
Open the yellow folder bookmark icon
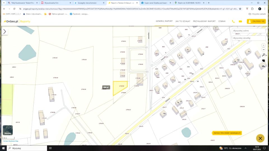45,14
